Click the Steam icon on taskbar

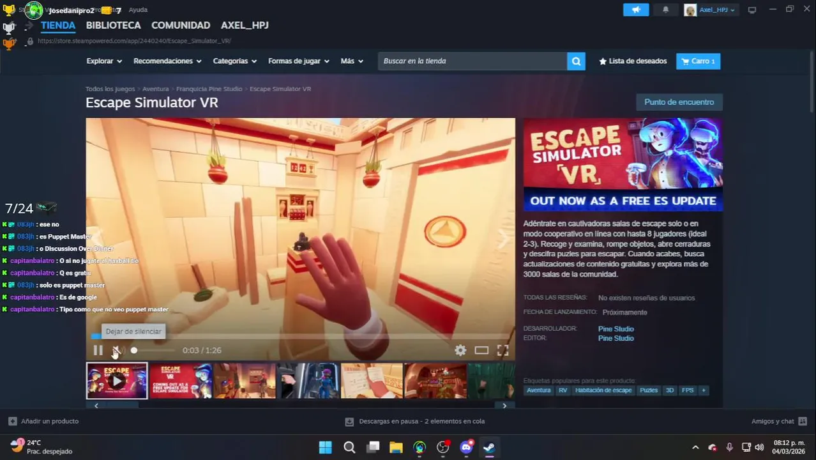point(489,447)
